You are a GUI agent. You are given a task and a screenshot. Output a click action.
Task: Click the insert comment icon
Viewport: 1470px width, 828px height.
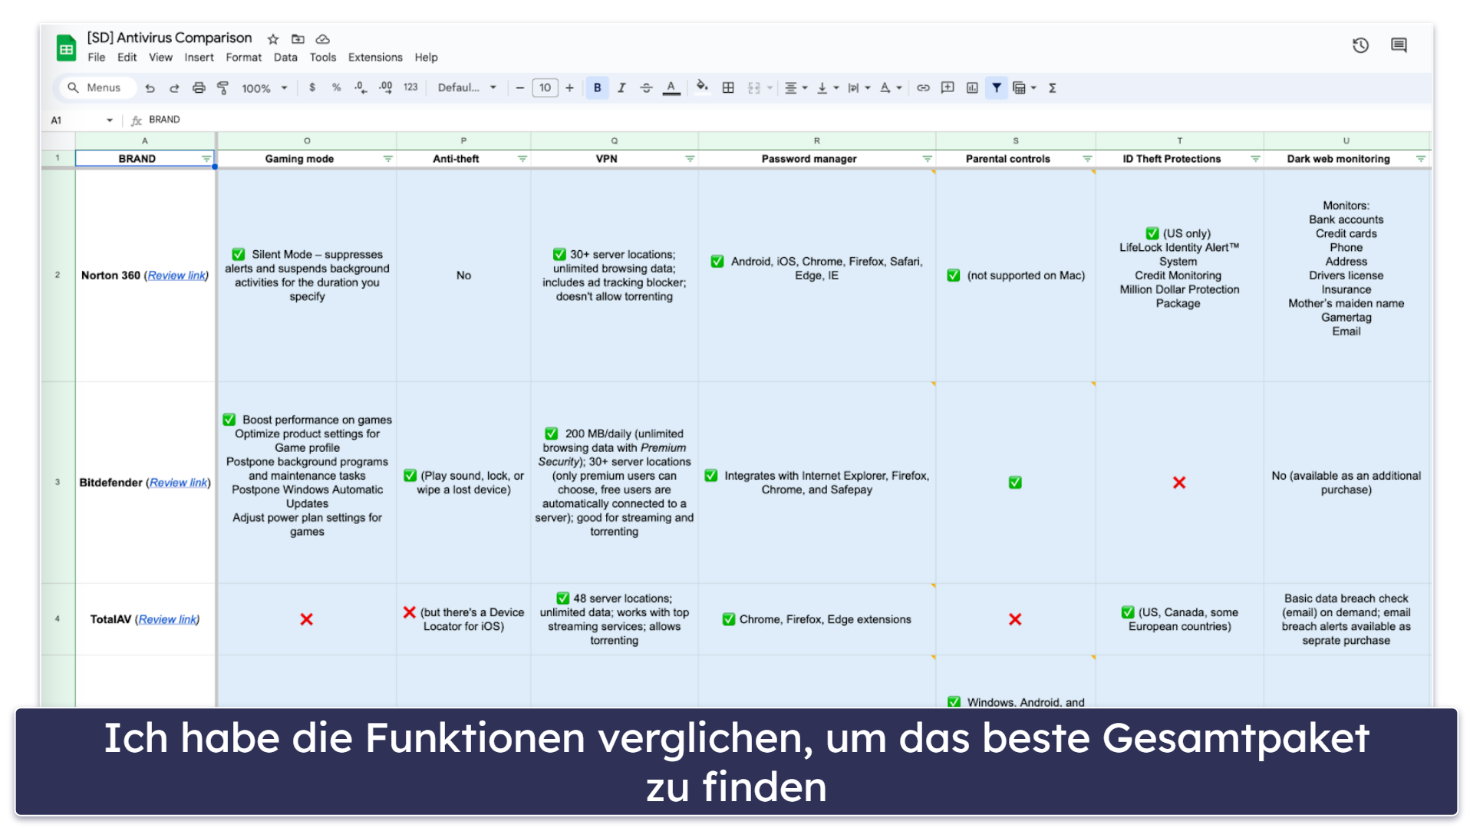point(948,87)
